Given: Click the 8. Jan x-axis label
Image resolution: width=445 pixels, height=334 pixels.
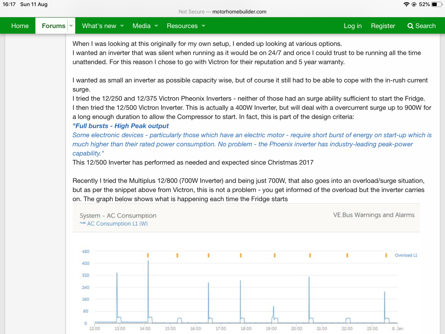Looking at the screenshot, I should click(x=398, y=329).
